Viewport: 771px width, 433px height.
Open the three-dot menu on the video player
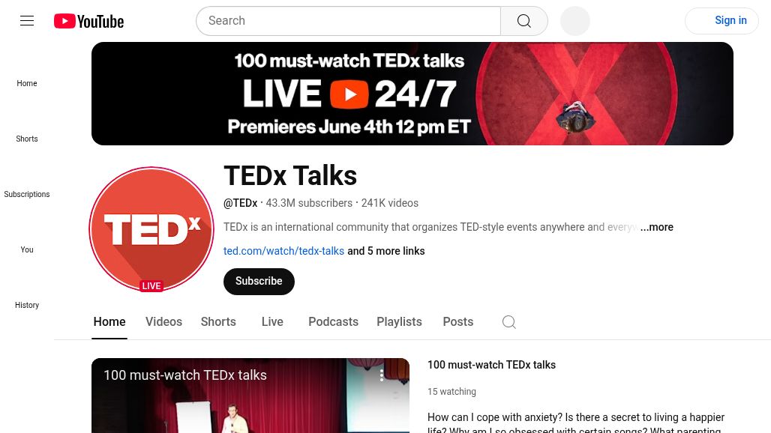382,375
